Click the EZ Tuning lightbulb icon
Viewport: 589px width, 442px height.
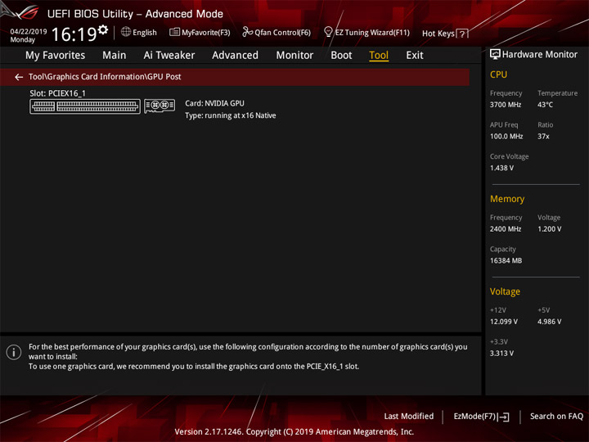coord(328,32)
